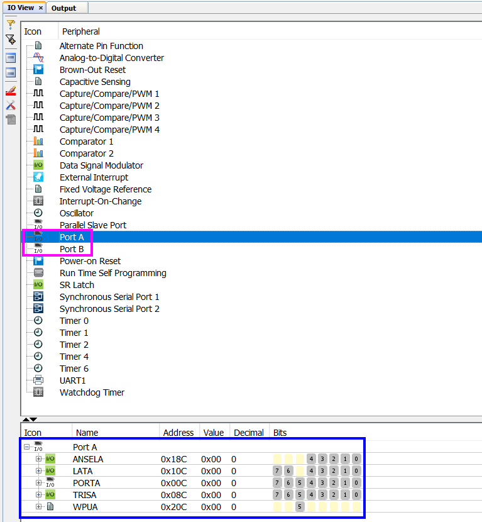Select the IO View tab
The width and height of the screenshot is (482, 522).
click(21, 8)
